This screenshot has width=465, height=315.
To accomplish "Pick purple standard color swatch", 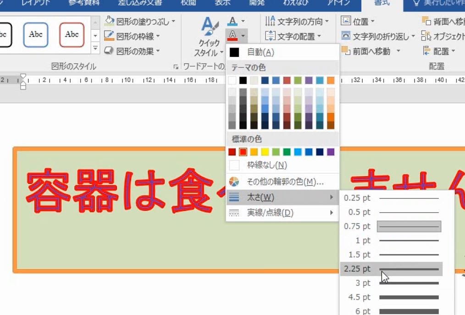I will pos(331,152).
